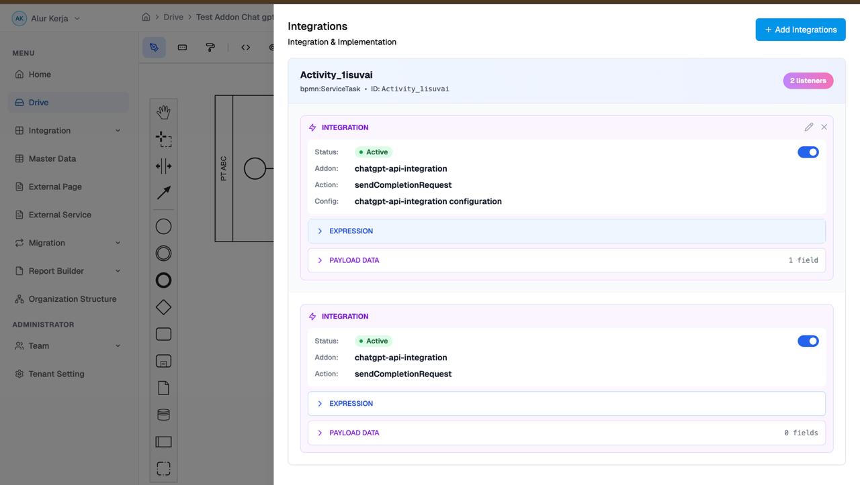Click the 2 listeners badge
Image resolution: width=860 pixels, height=485 pixels.
[x=808, y=80]
